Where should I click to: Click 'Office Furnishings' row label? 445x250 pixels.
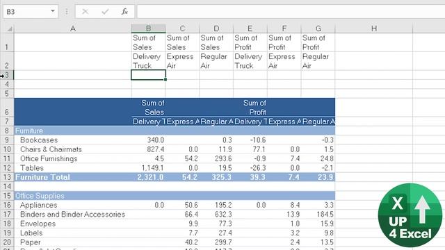pos(49,159)
